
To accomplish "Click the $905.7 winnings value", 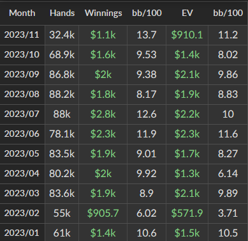I will 103,214.
